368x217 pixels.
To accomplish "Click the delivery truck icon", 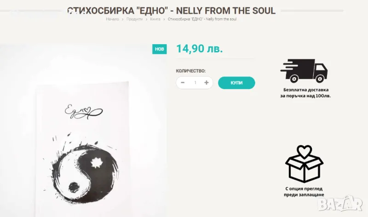I will coord(304,70).
